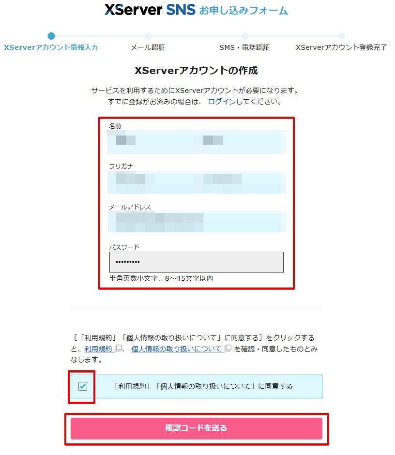Open the 個人情報の取り扱いについて link
This screenshot has height=455, width=395.
pyautogui.click(x=177, y=349)
